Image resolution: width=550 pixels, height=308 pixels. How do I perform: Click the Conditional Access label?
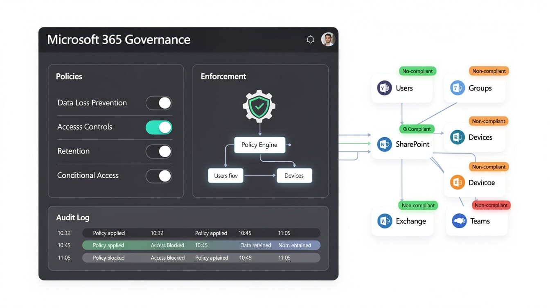(88, 175)
